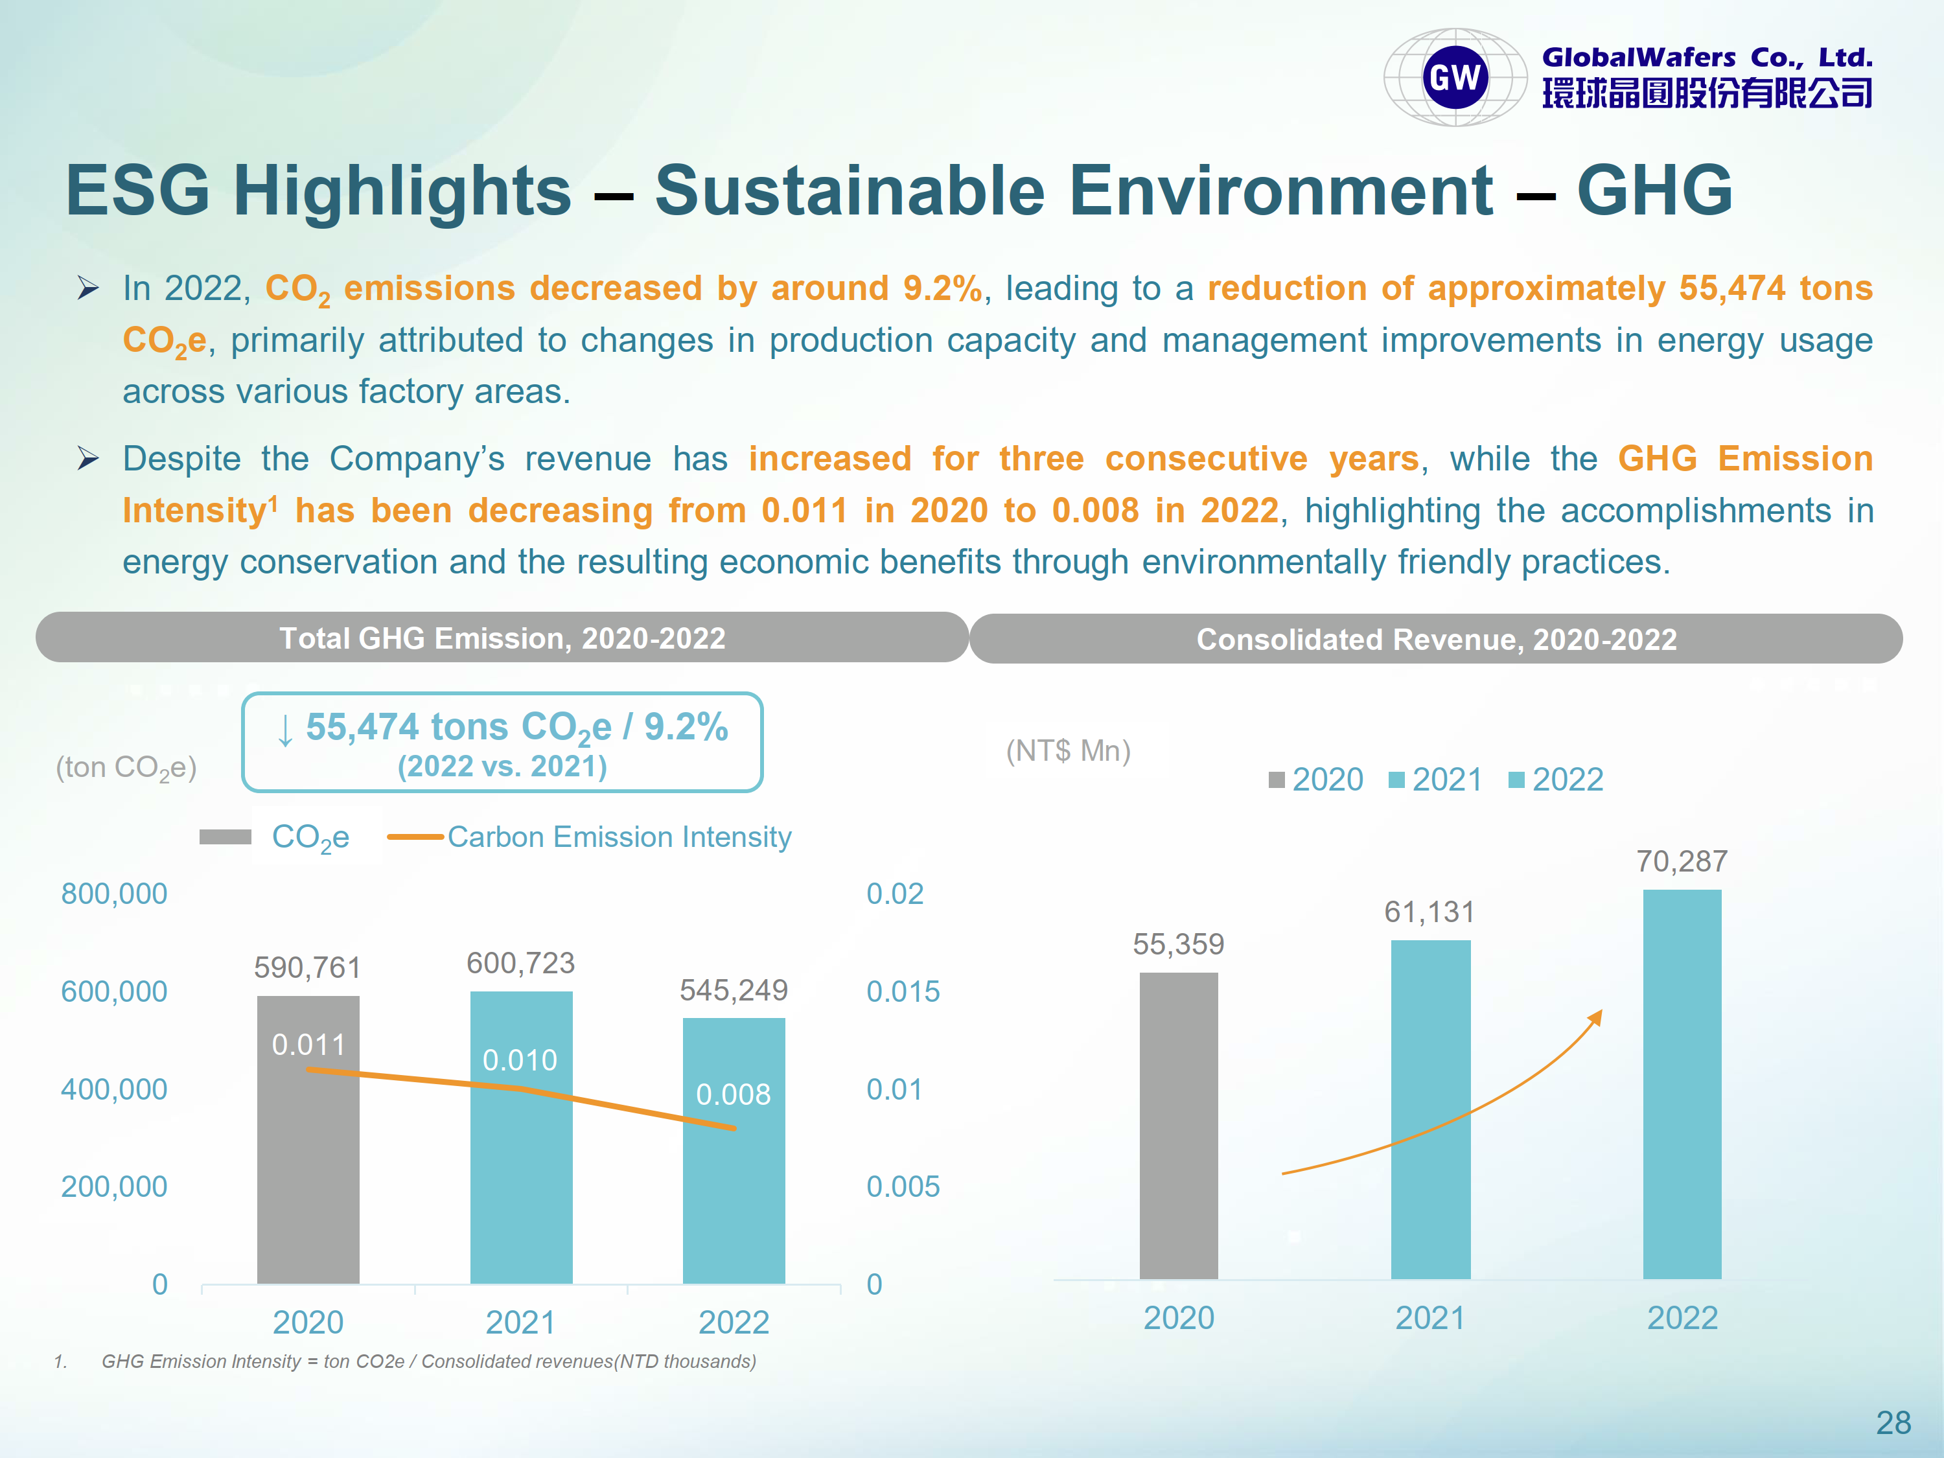Click the callout box '55,474 tons CO2e / 9.2%'
Viewport: 1944px width, 1458px height.
[x=502, y=743]
